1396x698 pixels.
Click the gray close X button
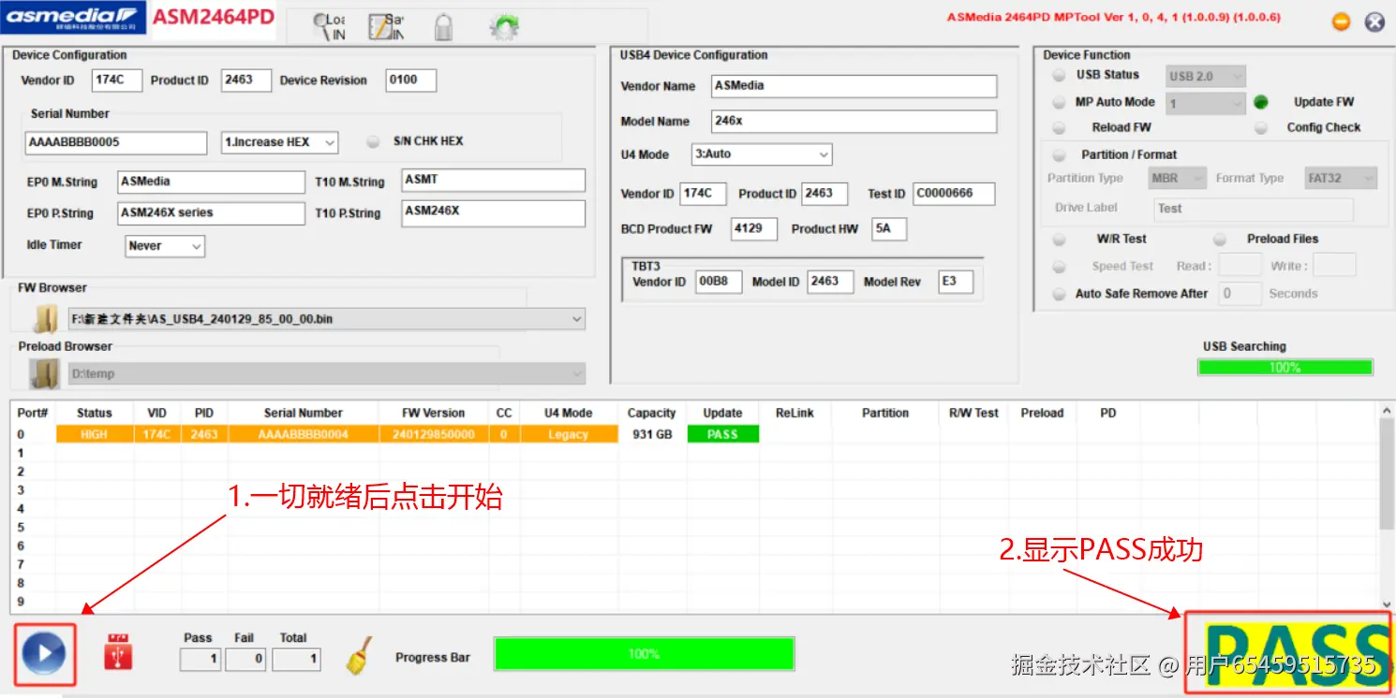click(x=1374, y=22)
